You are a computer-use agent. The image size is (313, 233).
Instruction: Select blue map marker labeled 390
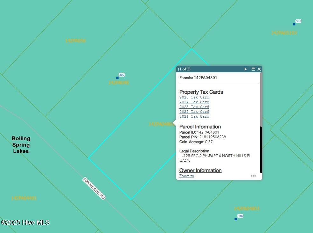(117, 77)
